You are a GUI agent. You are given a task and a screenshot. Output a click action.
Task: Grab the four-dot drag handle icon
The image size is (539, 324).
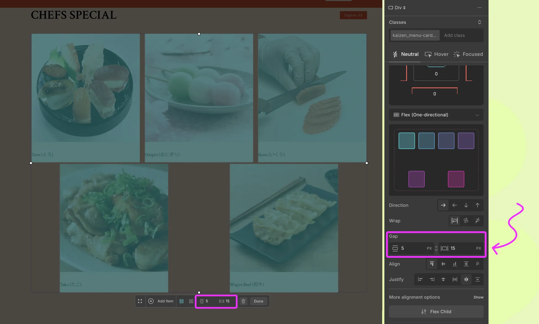[x=140, y=301]
